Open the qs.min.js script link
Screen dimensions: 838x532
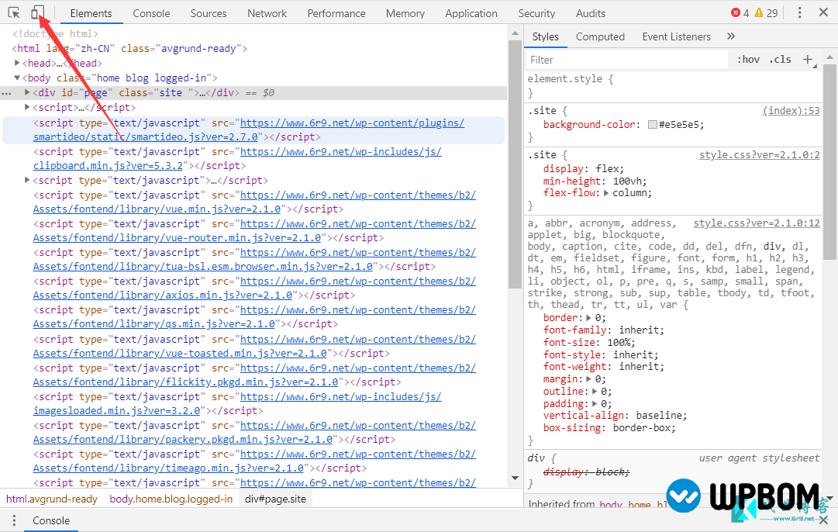click(254, 317)
